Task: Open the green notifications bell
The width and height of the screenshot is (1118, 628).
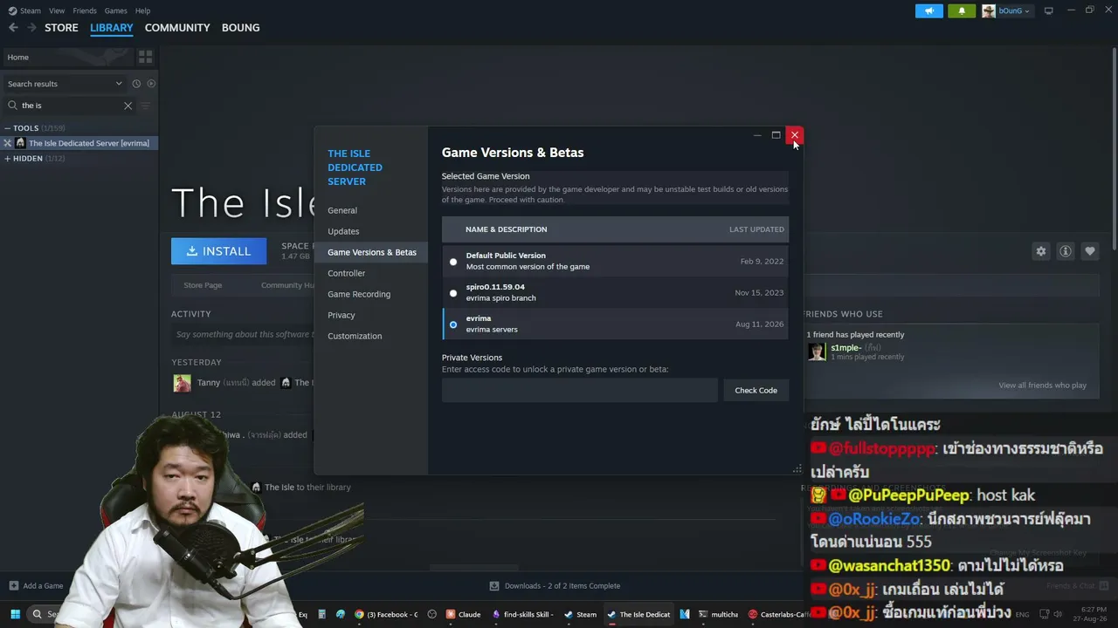Action: [x=962, y=10]
